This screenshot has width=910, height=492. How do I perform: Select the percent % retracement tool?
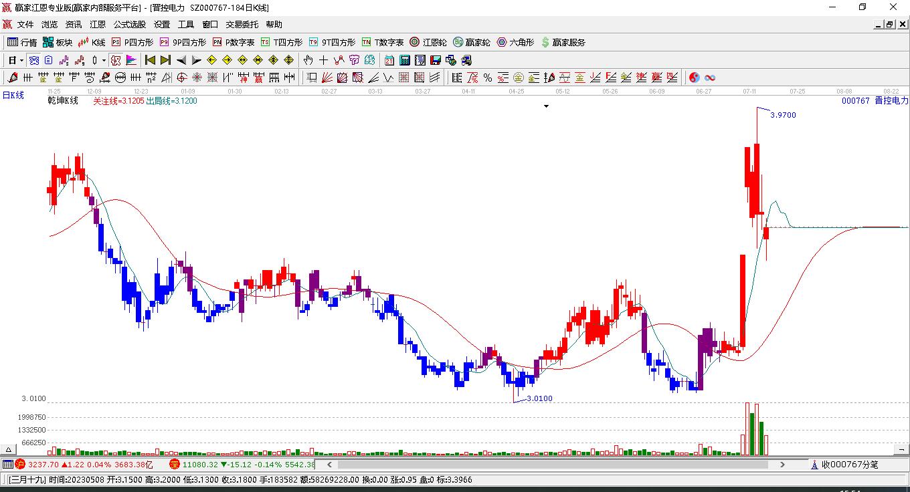(488, 78)
